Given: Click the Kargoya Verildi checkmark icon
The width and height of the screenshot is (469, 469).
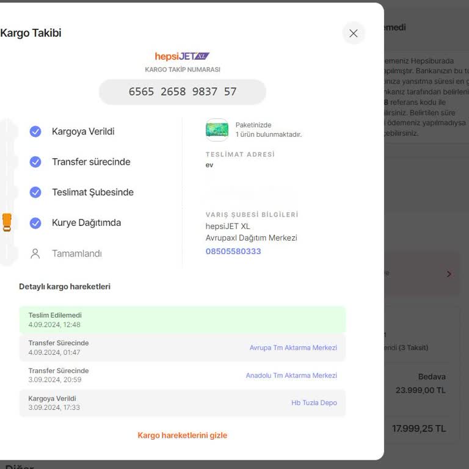Looking at the screenshot, I should [x=35, y=131].
